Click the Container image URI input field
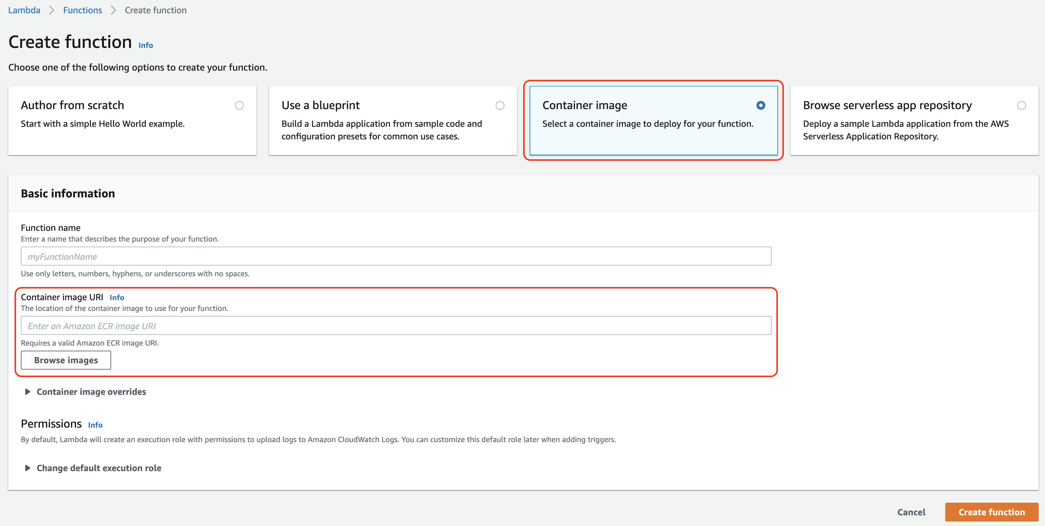Image resolution: width=1045 pixels, height=526 pixels. 396,326
